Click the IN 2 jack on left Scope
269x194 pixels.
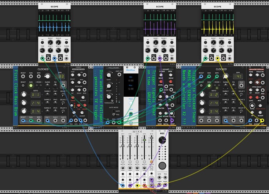[x=54, y=58]
